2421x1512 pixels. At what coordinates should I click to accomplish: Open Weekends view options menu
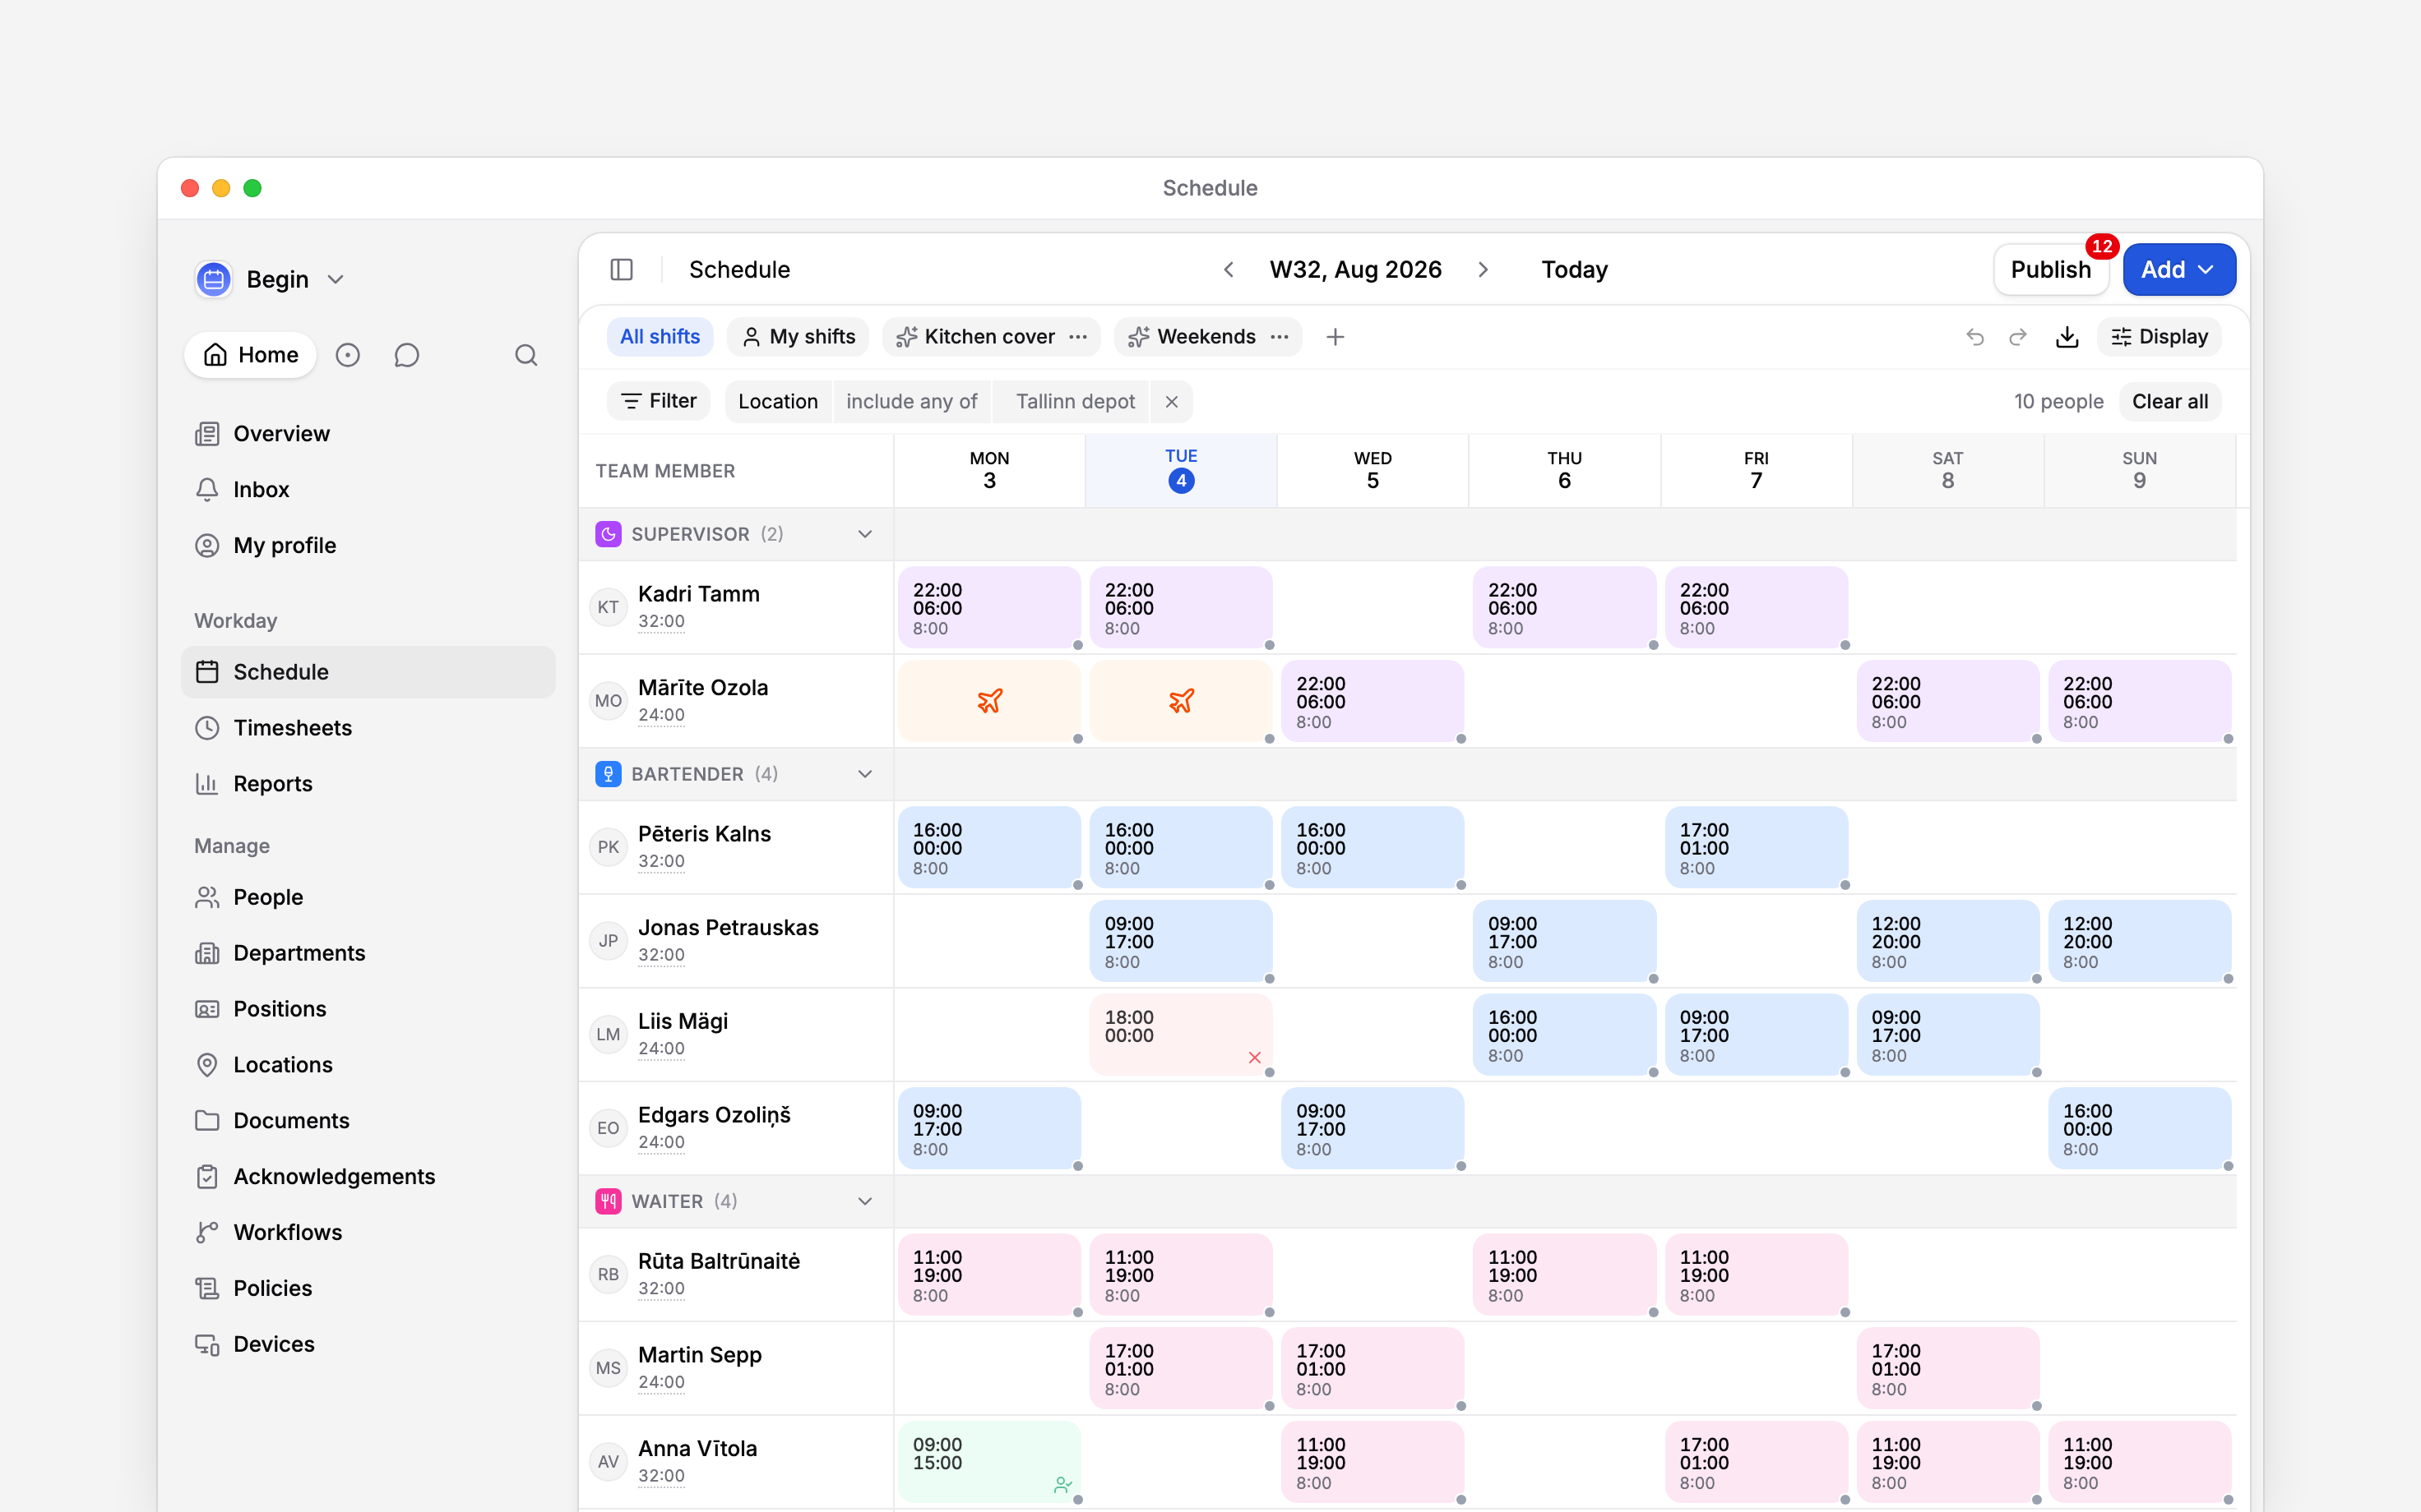pyautogui.click(x=1280, y=337)
